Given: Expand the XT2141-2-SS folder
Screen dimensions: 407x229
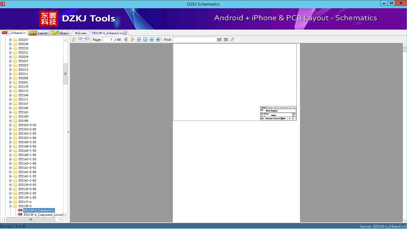Looking at the screenshot, I should [10, 168].
